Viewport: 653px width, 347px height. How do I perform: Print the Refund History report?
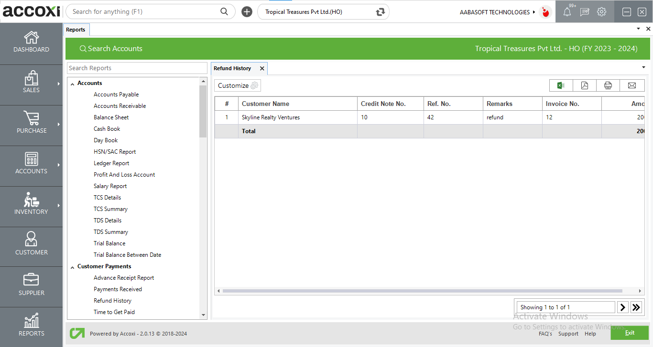click(x=608, y=85)
